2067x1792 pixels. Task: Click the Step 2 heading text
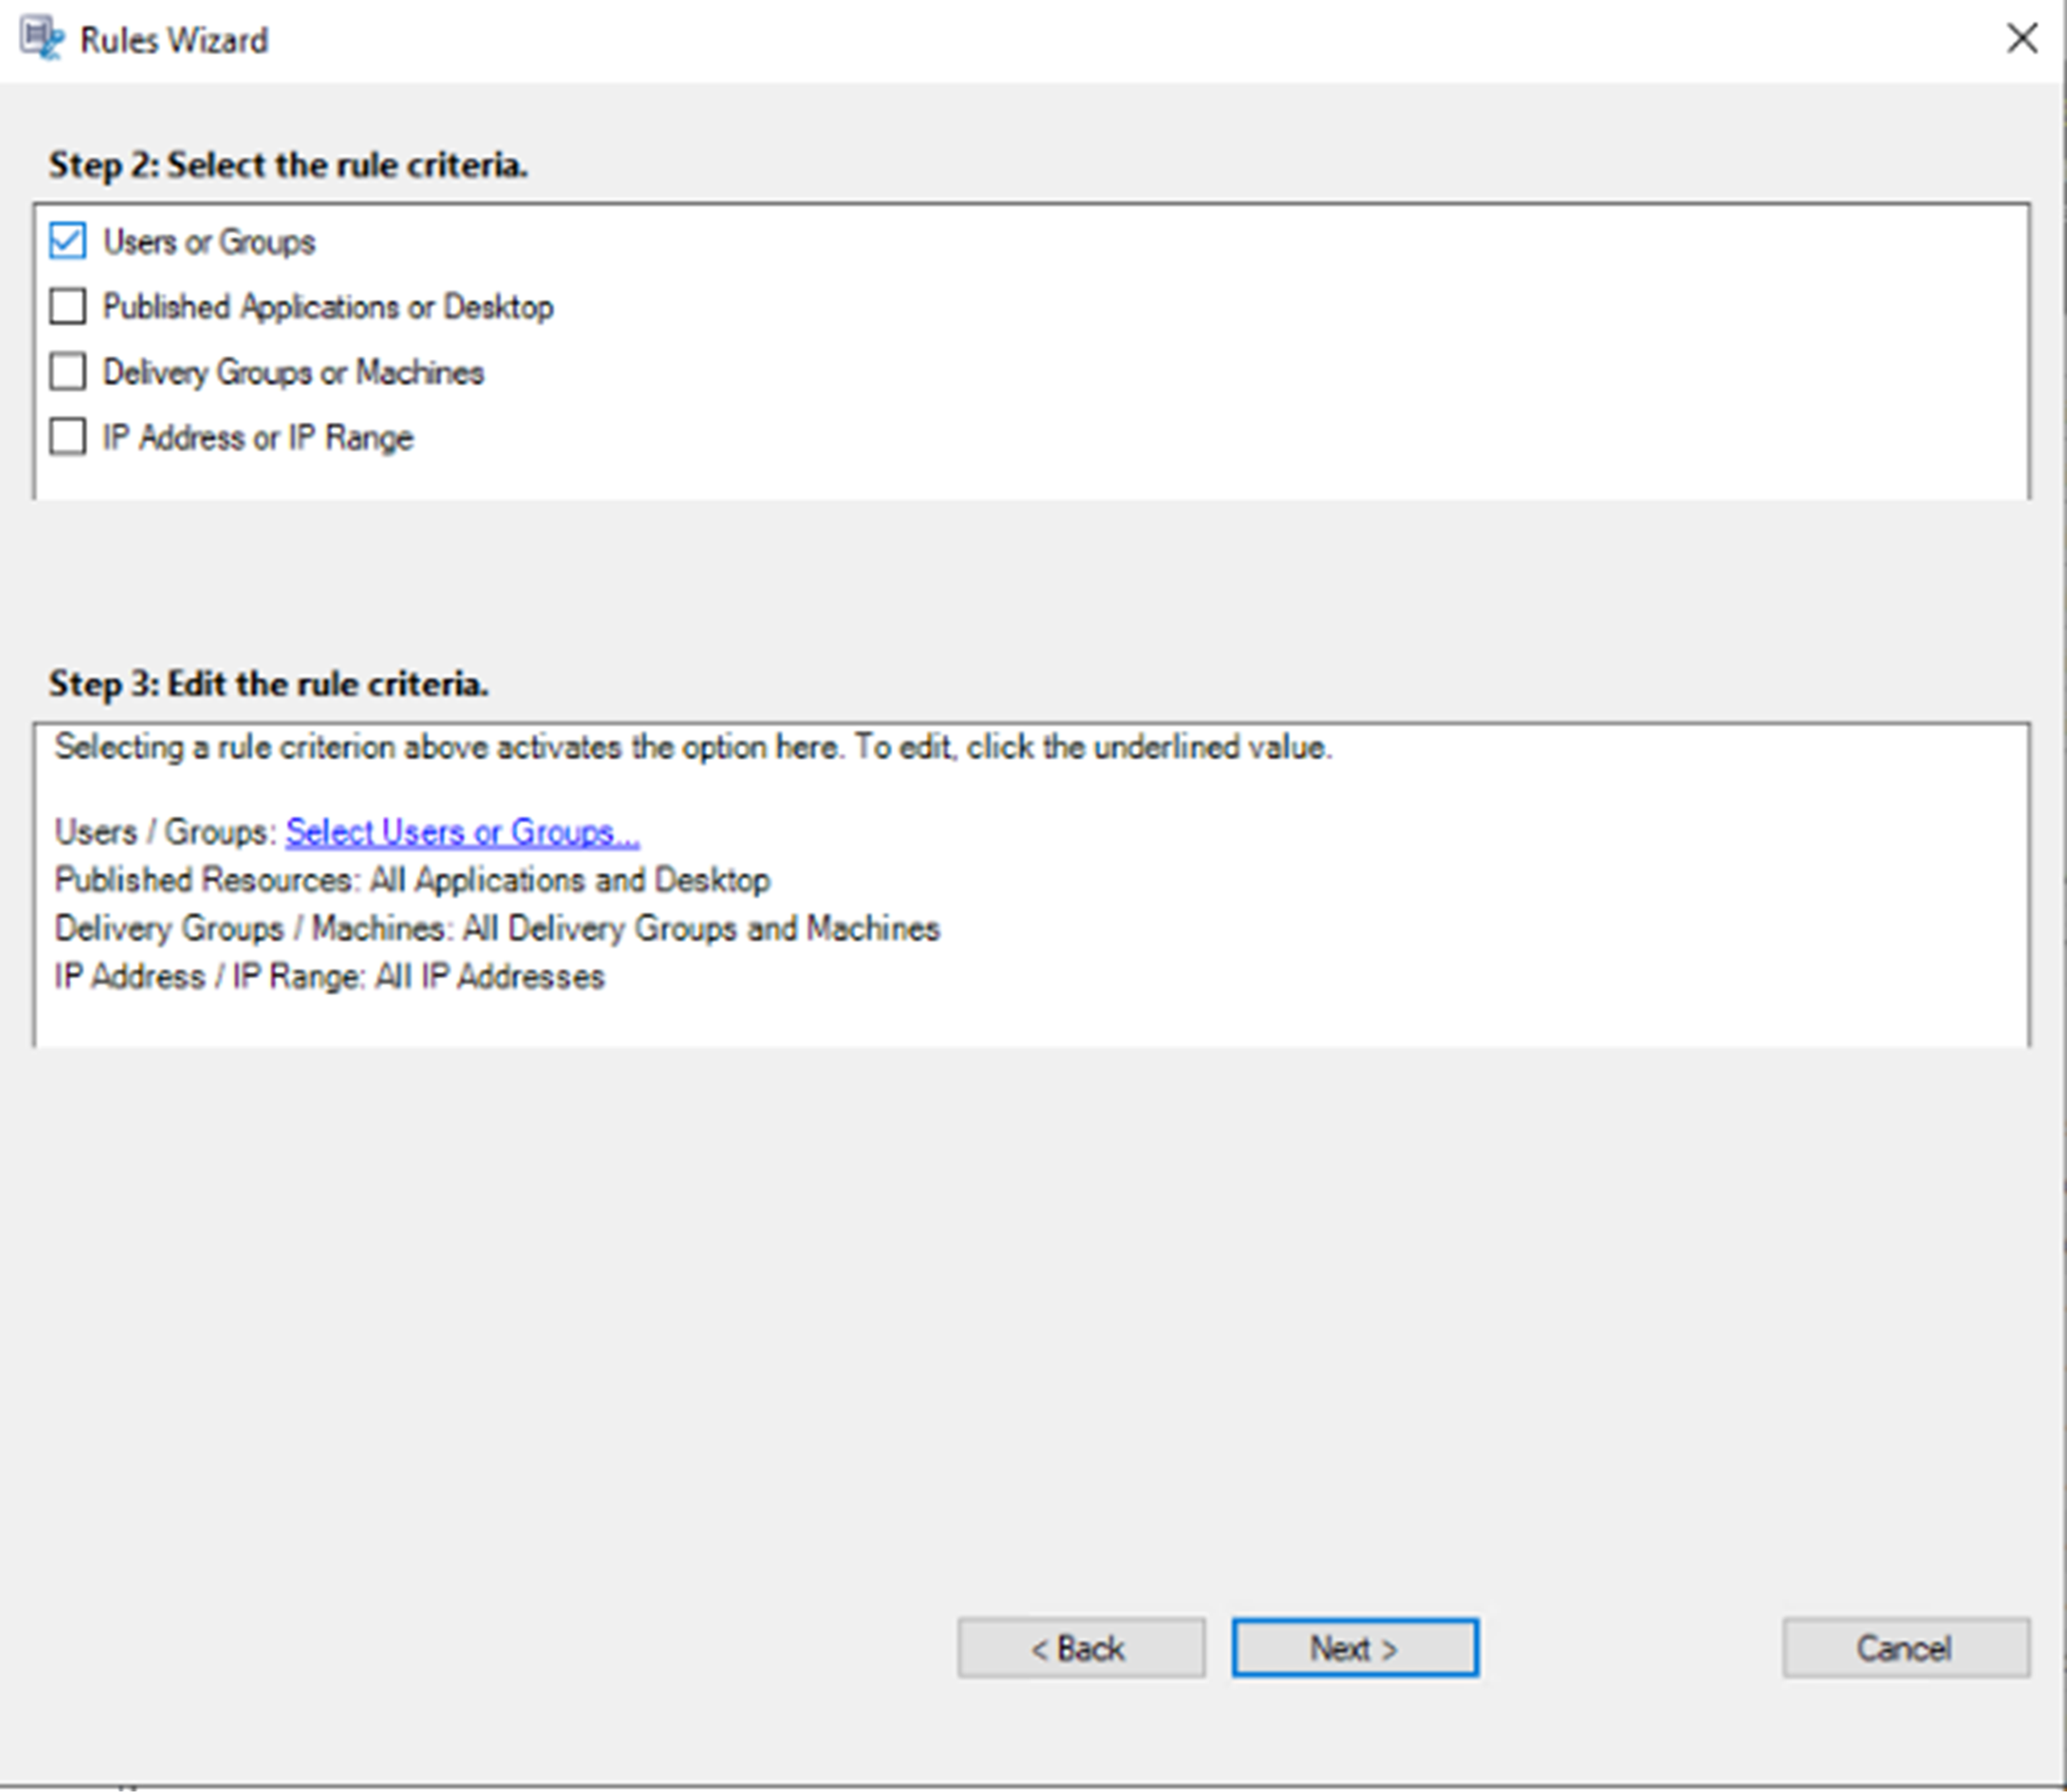[x=288, y=165]
